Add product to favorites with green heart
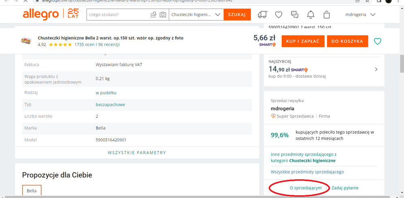 pyautogui.click(x=377, y=41)
